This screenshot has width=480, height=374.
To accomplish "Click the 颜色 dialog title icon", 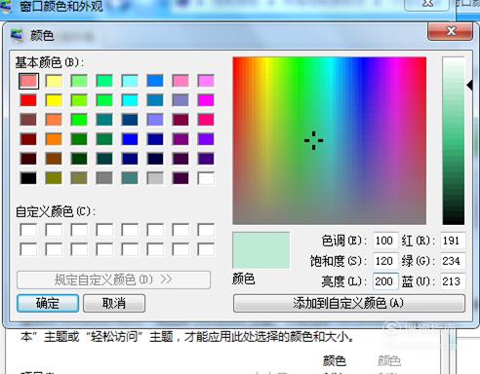I will [x=17, y=35].
